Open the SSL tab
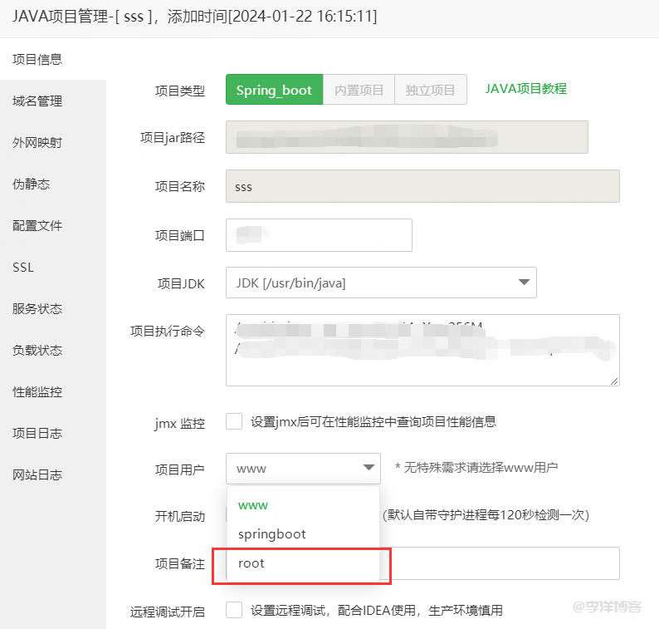 pos(23,268)
